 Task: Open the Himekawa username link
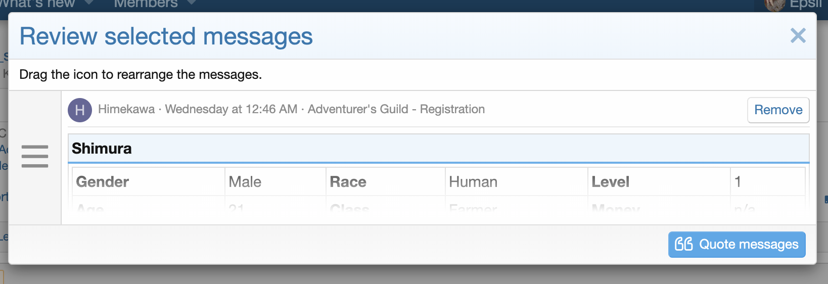(x=126, y=109)
